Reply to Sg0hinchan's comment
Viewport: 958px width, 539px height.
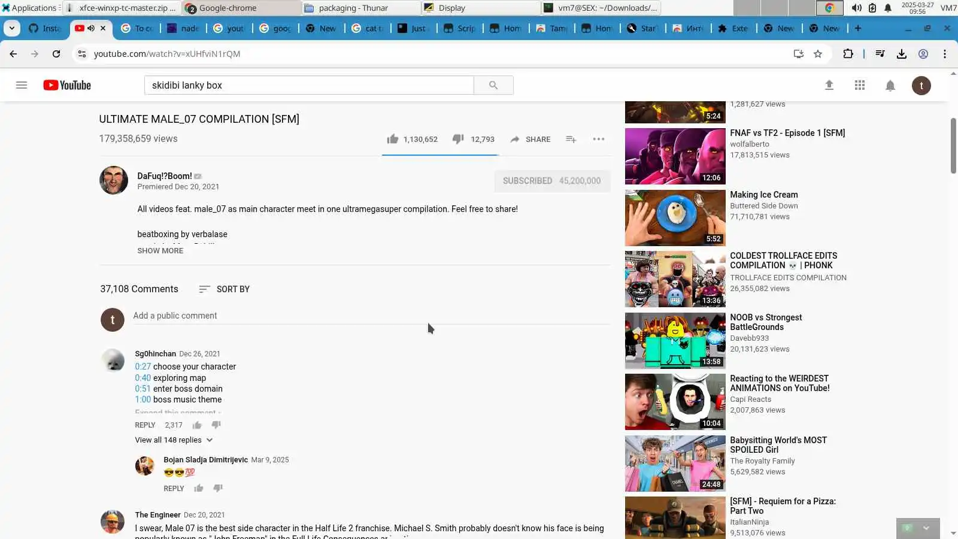[145, 425]
